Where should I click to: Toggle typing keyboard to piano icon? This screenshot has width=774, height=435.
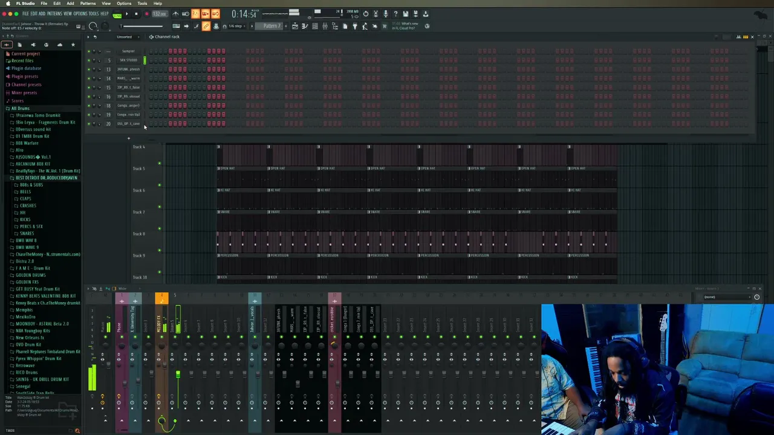[176, 26]
